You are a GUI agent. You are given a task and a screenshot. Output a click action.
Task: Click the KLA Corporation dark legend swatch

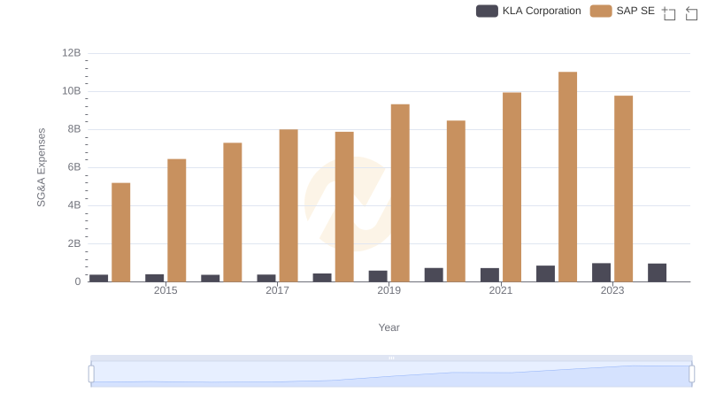click(x=487, y=11)
